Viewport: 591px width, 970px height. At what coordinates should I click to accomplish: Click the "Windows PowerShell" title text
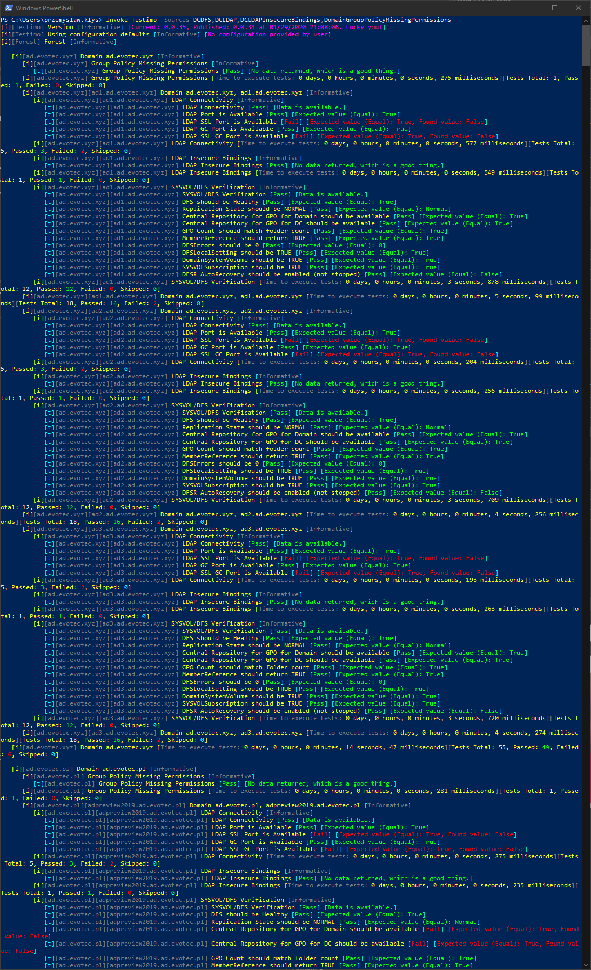pos(44,8)
